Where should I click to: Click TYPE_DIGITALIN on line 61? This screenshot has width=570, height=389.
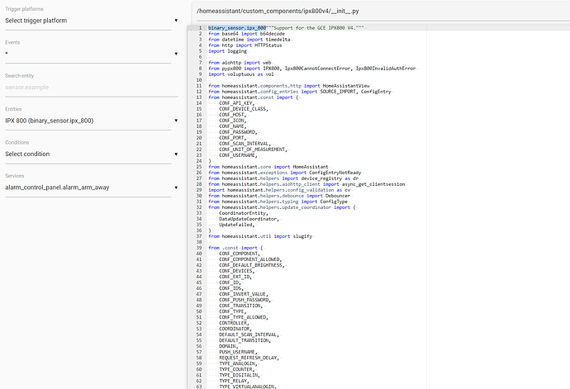coord(238,375)
